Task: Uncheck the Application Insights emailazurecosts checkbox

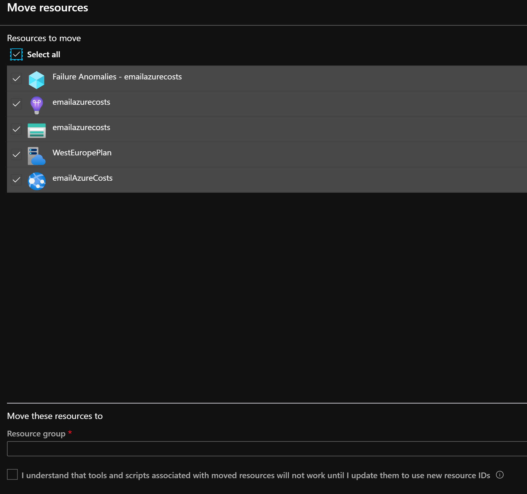Action: tap(16, 104)
